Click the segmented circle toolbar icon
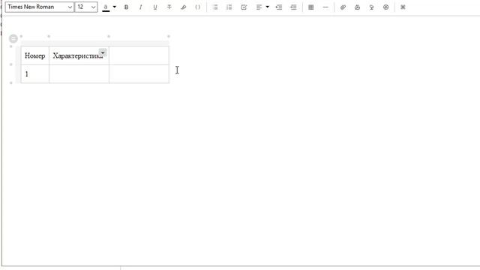This screenshot has height=270, width=480. (x=385, y=7)
